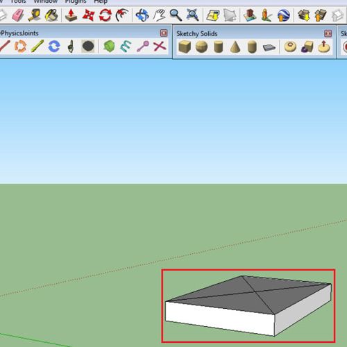Click the PhysicsJoints toolbar title
The height and width of the screenshot is (347, 347).
coord(19,33)
